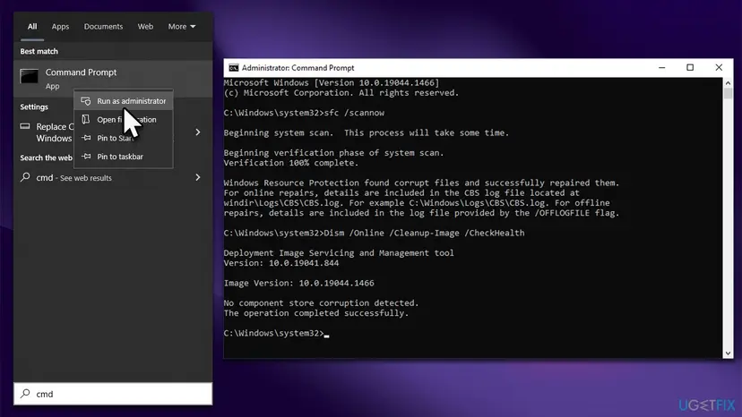The width and height of the screenshot is (742, 417).
Task: Switch to the Web search tab
Action: 145,27
